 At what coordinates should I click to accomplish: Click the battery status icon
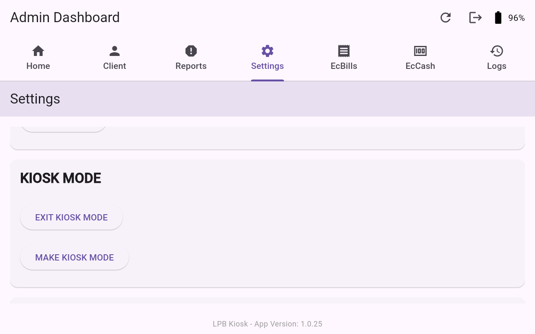point(498,18)
